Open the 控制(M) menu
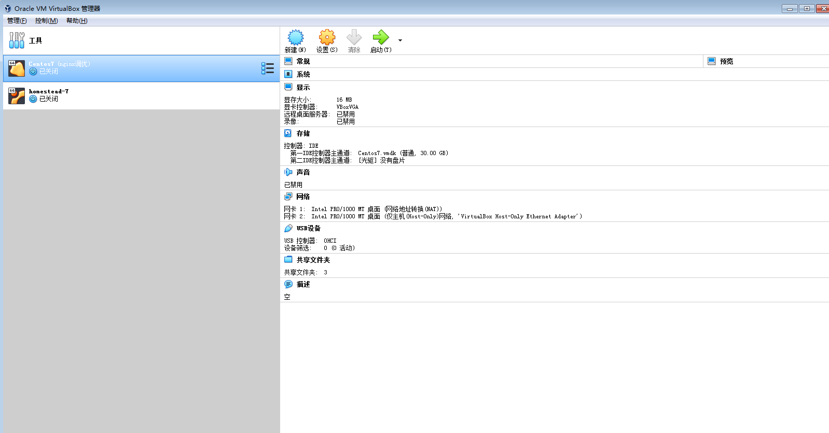 pos(46,21)
